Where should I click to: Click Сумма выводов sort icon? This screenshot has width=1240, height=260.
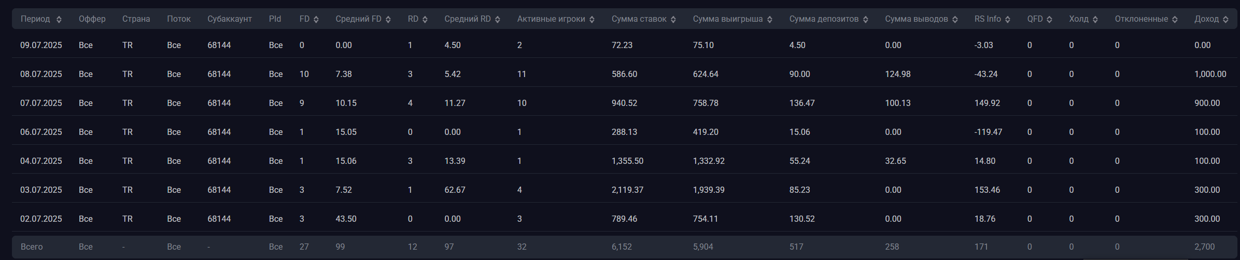click(955, 19)
